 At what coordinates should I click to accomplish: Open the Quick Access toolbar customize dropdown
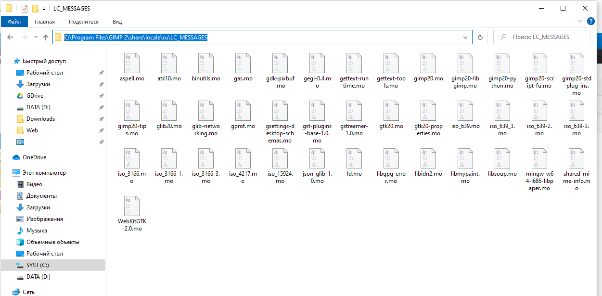(44, 9)
